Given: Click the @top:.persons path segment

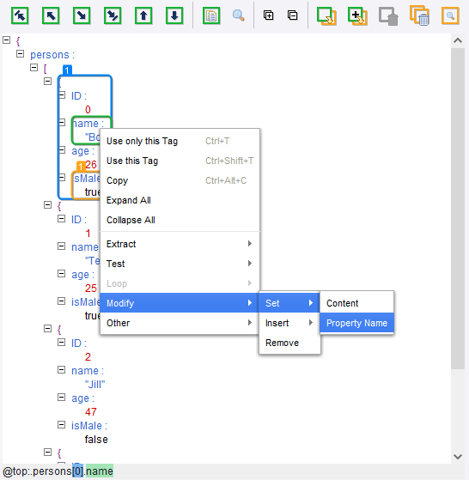Looking at the screenshot, I should coord(37,471).
